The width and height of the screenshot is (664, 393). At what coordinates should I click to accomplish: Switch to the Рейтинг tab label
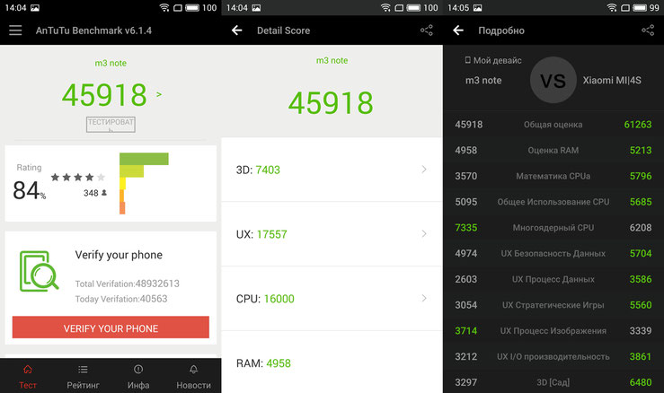click(83, 386)
